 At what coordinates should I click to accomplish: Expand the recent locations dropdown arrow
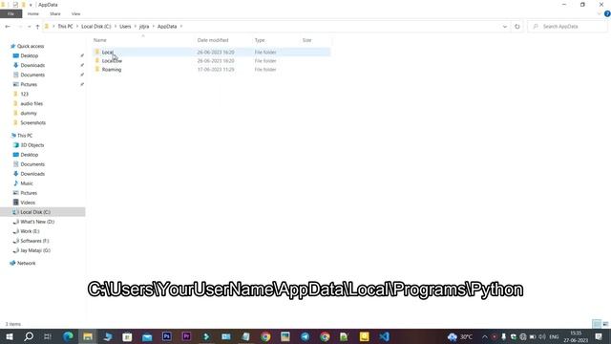30,27
